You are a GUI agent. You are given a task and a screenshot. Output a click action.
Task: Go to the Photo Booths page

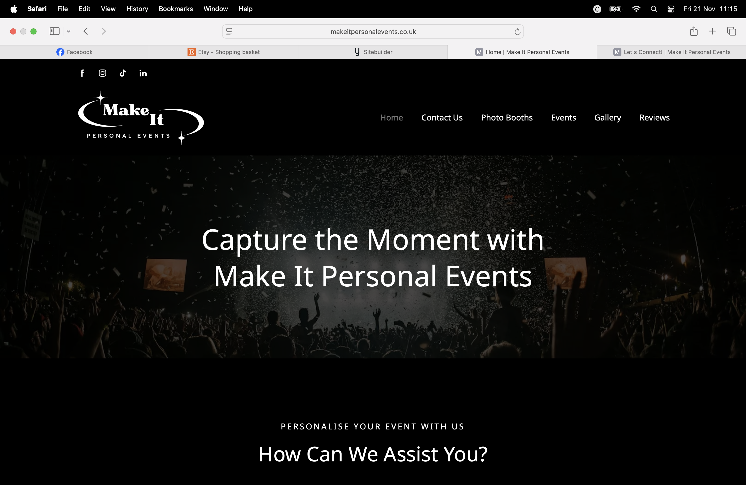pyautogui.click(x=507, y=117)
